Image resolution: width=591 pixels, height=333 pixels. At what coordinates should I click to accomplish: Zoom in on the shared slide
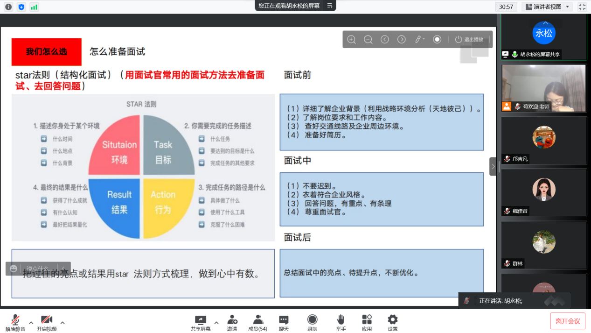pyautogui.click(x=352, y=40)
